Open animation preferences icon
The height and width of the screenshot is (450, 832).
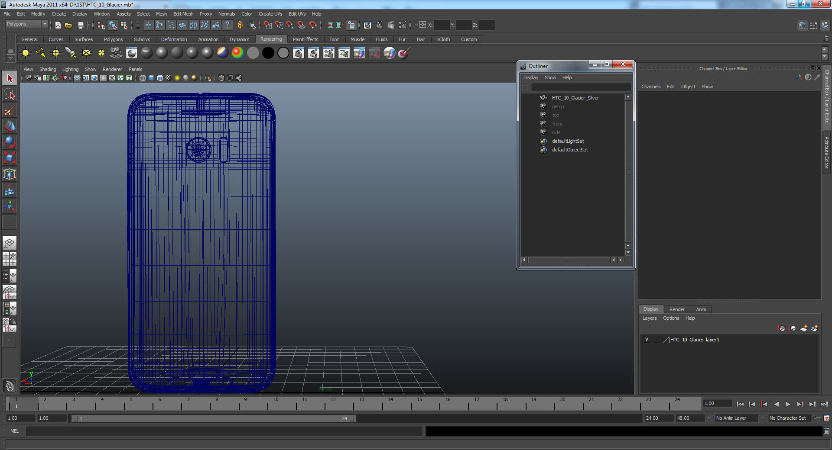[x=826, y=418]
